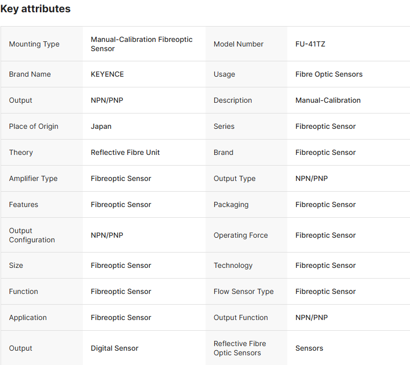This screenshot has width=410, height=365.
Task: Click the "Reflective Fibre Optic Sensors" label
Action: pos(240,348)
